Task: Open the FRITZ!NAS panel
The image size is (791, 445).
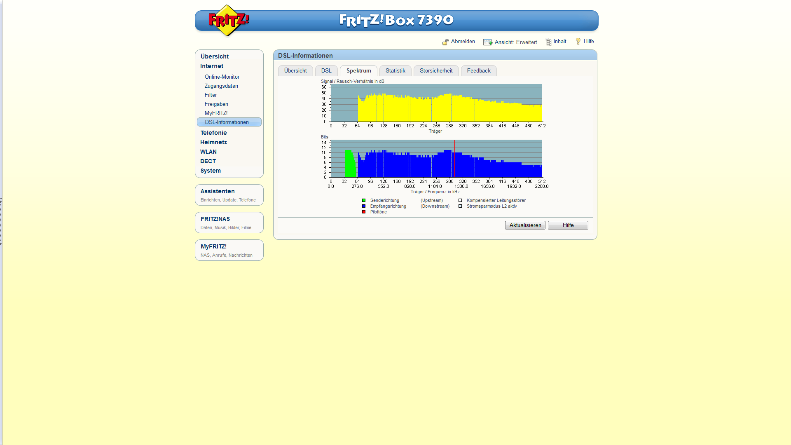Action: pos(229,222)
